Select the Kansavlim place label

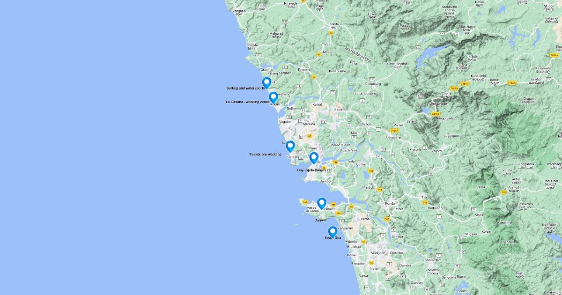pos(344,228)
